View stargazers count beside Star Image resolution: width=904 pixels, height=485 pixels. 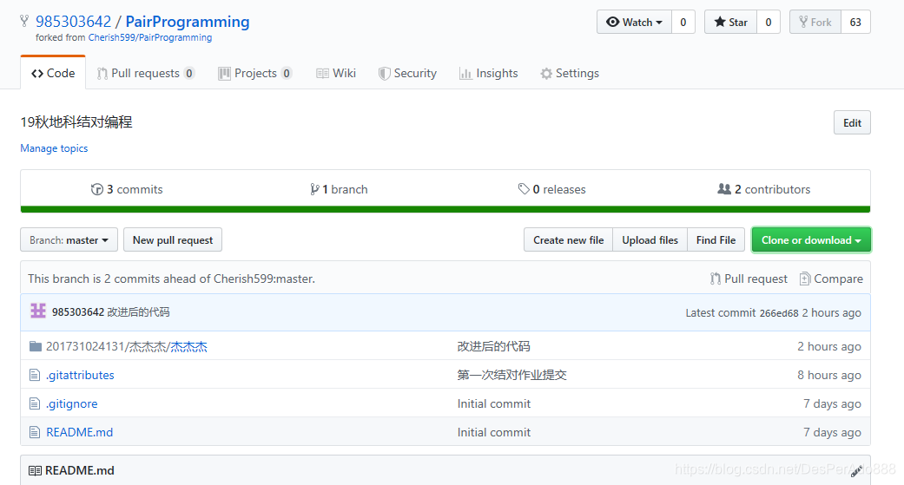pyautogui.click(x=768, y=22)
